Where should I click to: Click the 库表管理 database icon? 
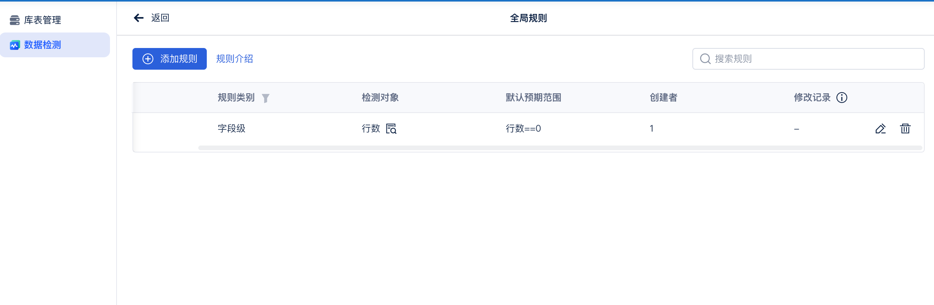[15, 20]
